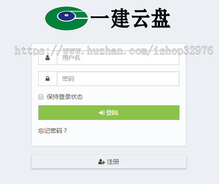Click the user silhouette icon beside 用户名
Screen dimensions: 219x184
[47, 58]
